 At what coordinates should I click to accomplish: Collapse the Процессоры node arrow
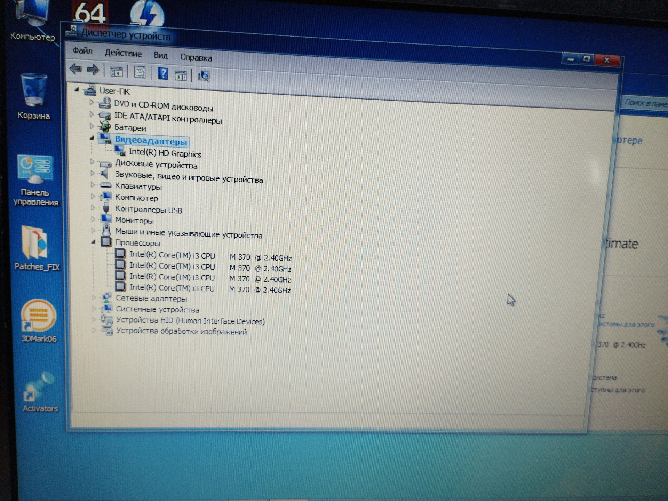tap(93, 241)
